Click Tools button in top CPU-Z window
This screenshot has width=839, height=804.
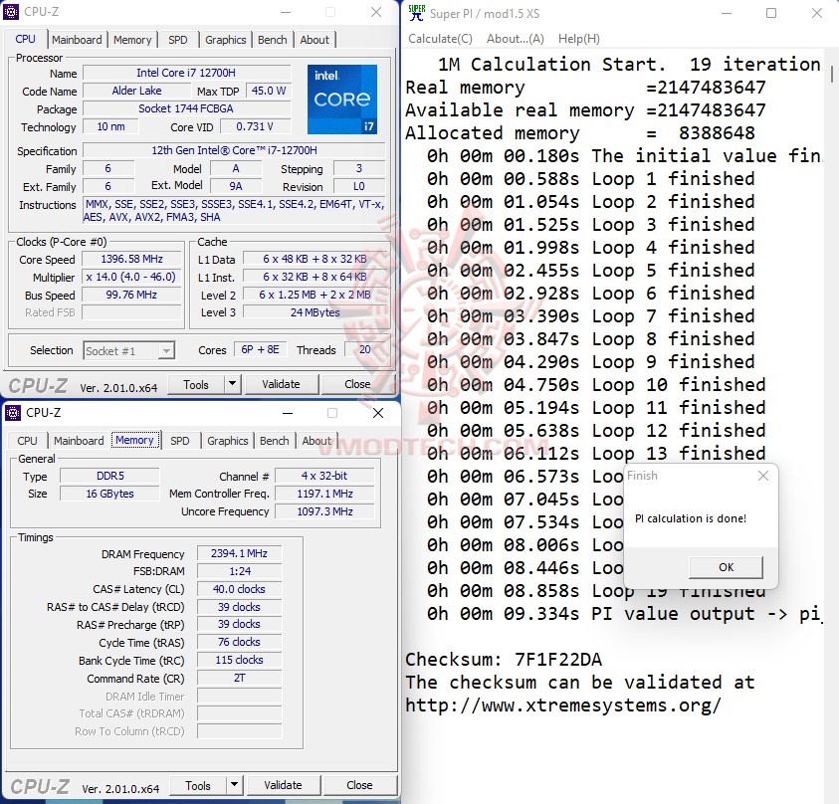click(196, 385)
